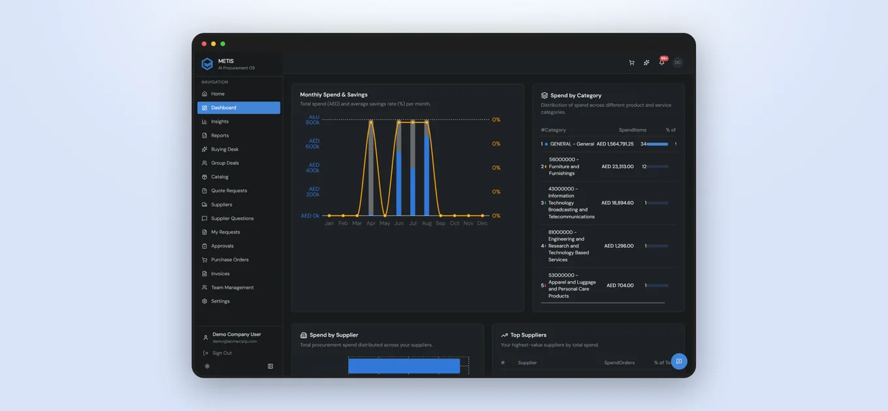Click the AED 1,296.00 spend value

point(619,246)
